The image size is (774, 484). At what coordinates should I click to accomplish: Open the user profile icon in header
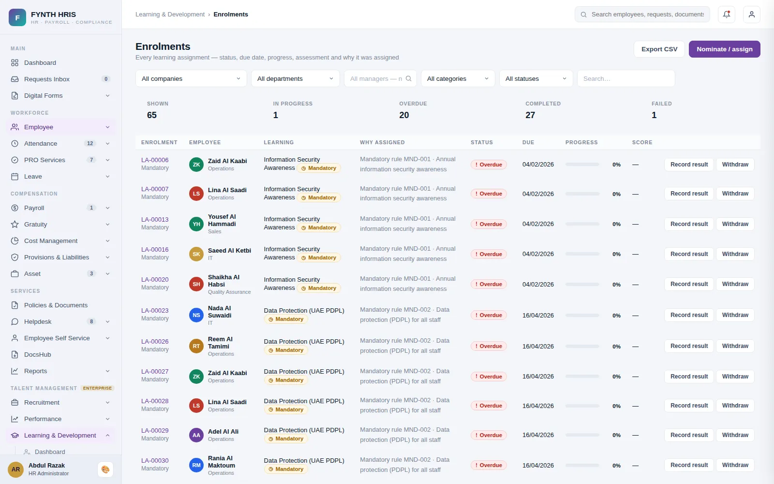point(752,15)
